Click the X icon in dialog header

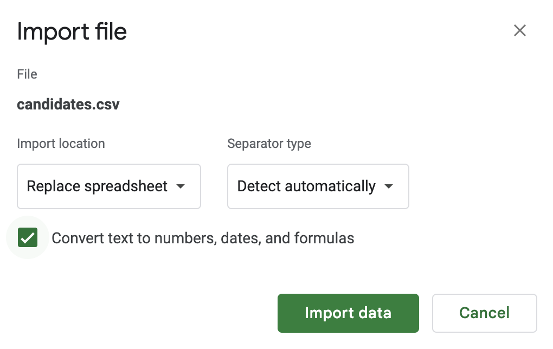(520, 31)
